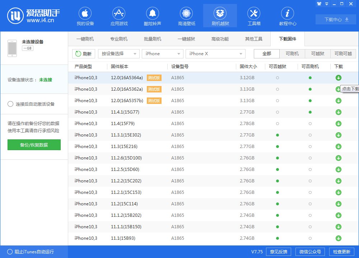The width and height of the screenshot is (359, 258).
Task: Expand the iPhone device type dropdown
Action: tap(162, 53)
